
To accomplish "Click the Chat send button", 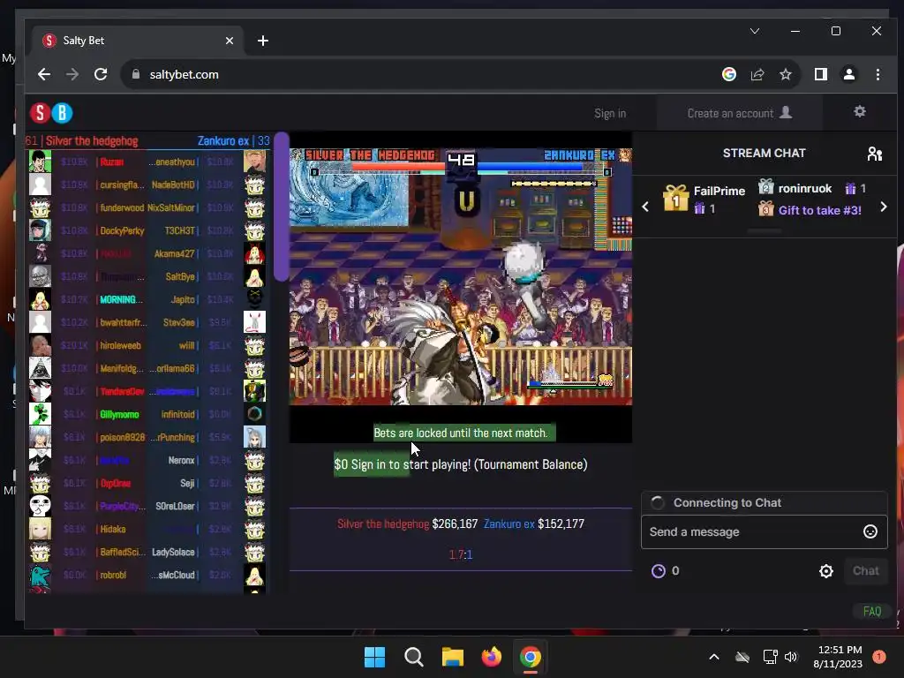I will 865,571.
